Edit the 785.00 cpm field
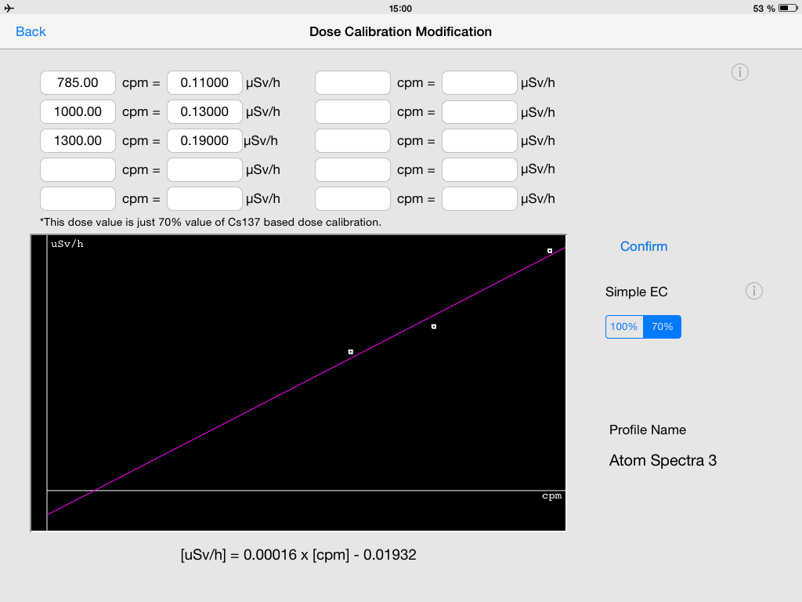 pyautogui.click(x=78, y=82)
